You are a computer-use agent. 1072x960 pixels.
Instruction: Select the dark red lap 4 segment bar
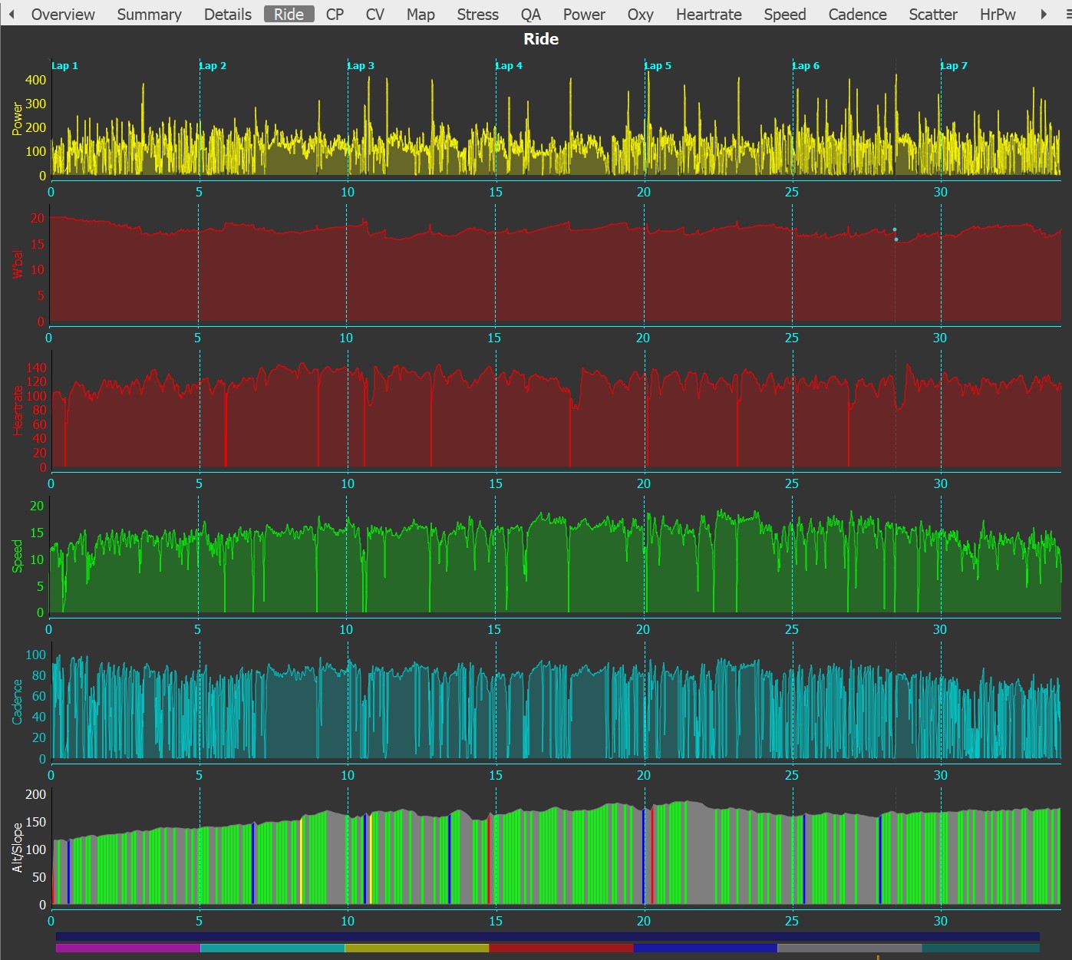pyautogui.click(x=561, y=948)
